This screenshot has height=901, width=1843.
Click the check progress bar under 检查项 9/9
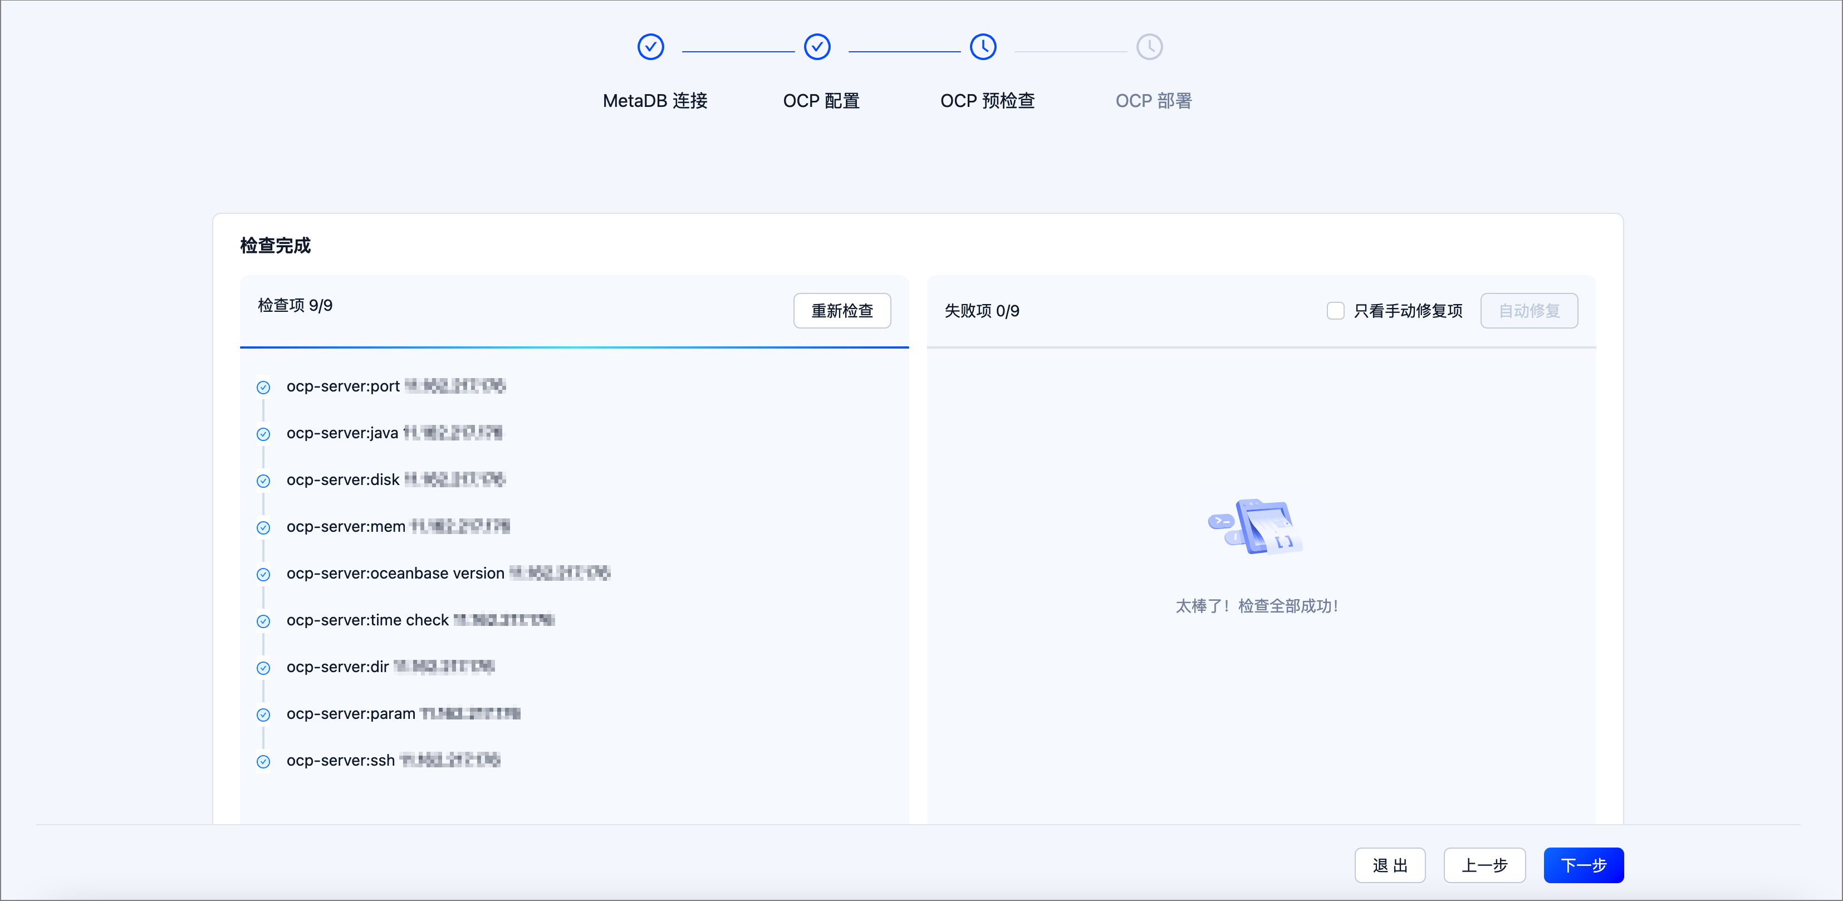(x=574, y=347)
